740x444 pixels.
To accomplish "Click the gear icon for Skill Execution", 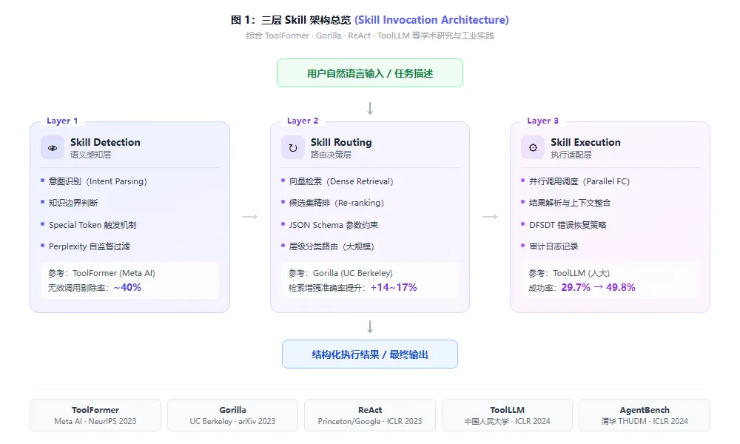I will click(x=533, y=147).
